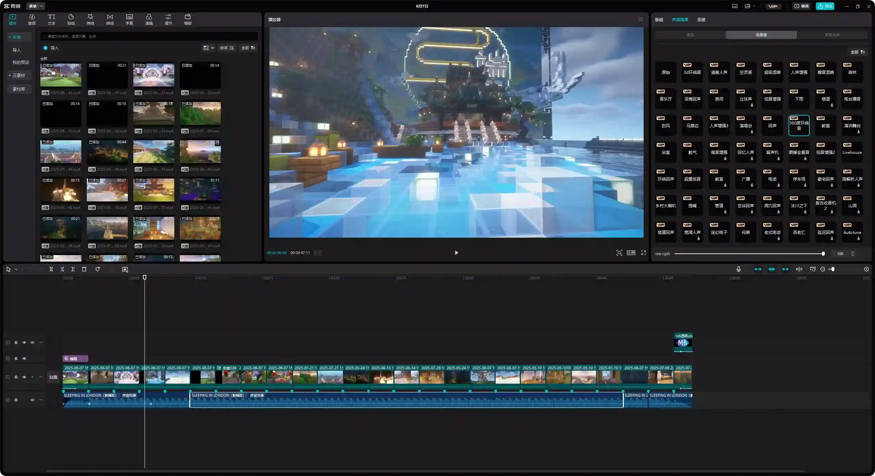Open the 全部 filter in sound effects panel
The image size is (875, 476).
click(858, 52)
